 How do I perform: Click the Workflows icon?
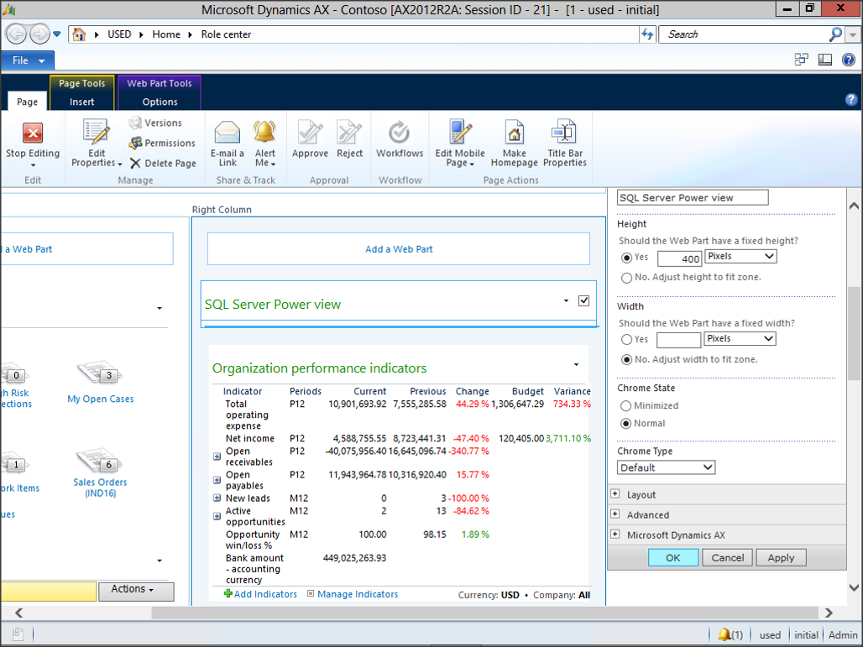tap(400, 134)
